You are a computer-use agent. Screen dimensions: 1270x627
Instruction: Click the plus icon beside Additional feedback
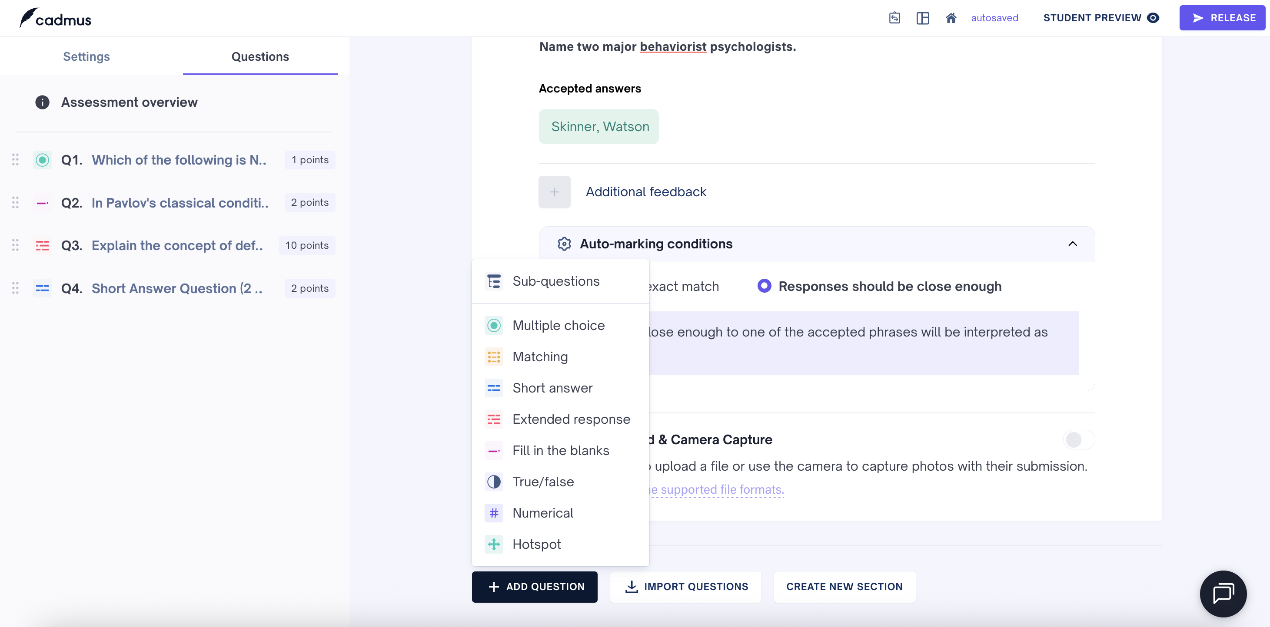pos(554,192)
